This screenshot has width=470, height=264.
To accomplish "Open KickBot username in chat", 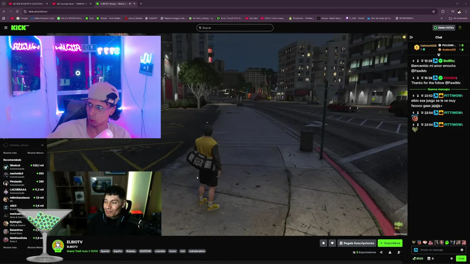I will [450, 78].
